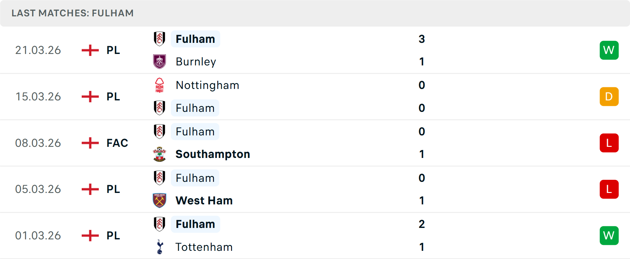Toggle the yellow D badge for the Nottingham draw
The height and width of the screenshot is (259, 630).
[609, 96]
